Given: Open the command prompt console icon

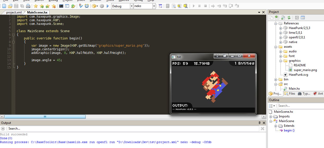Looking at the screenshot, I should click(61, 6).
